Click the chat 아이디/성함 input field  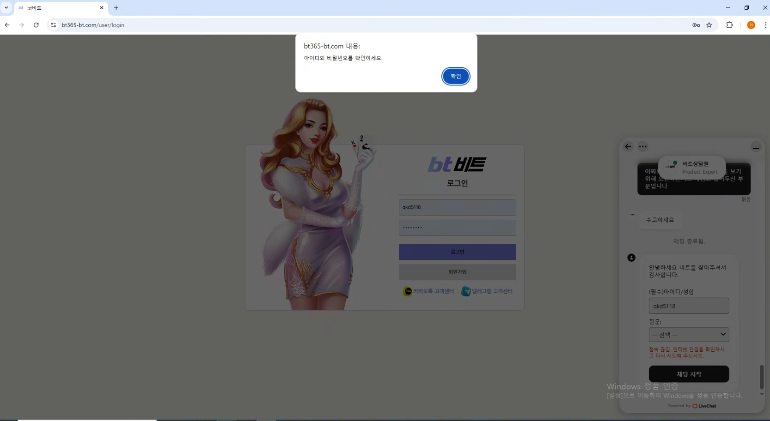coord(689,306)
